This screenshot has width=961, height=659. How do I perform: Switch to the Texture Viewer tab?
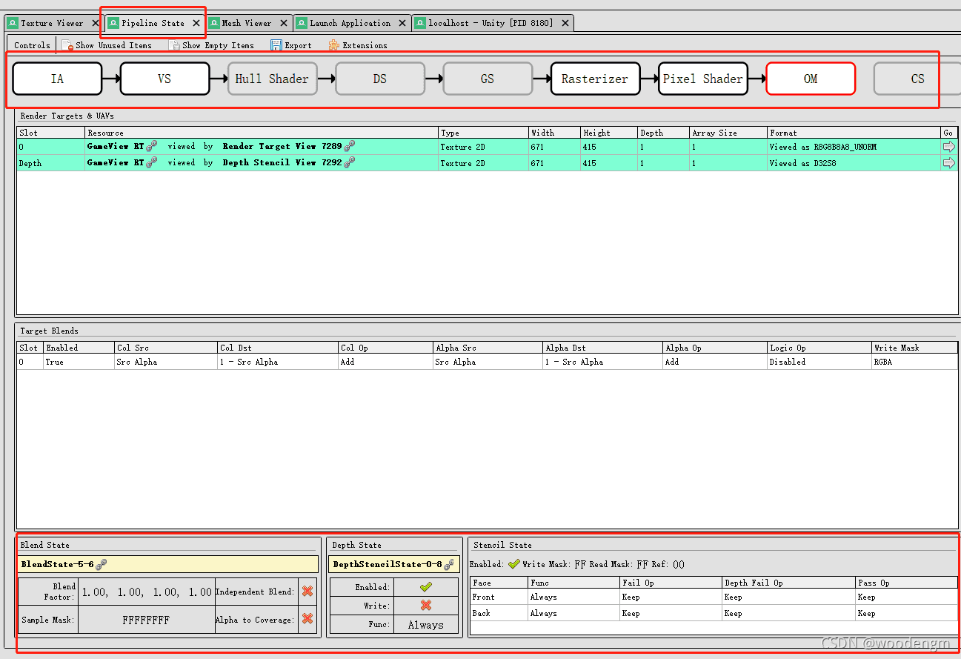pyautogui.click(x=52, y=23)
